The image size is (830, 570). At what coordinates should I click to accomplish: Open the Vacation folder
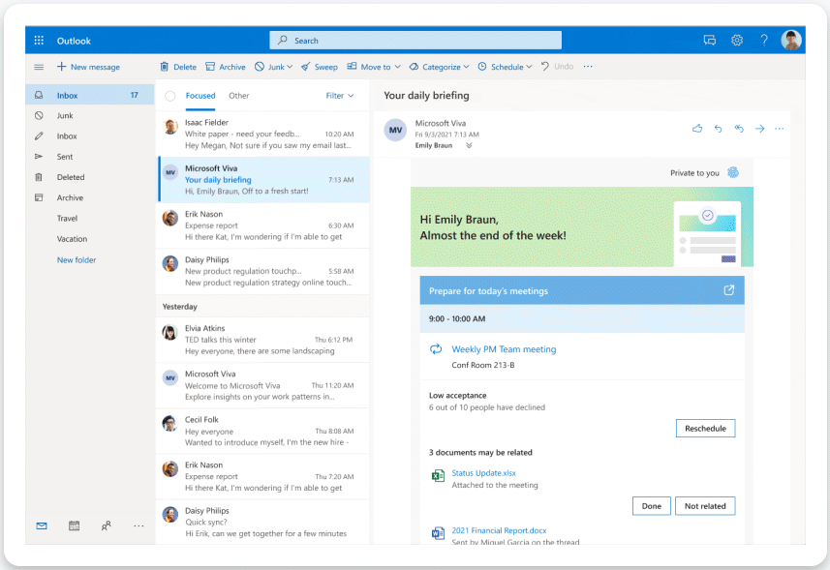pos(90,239)
